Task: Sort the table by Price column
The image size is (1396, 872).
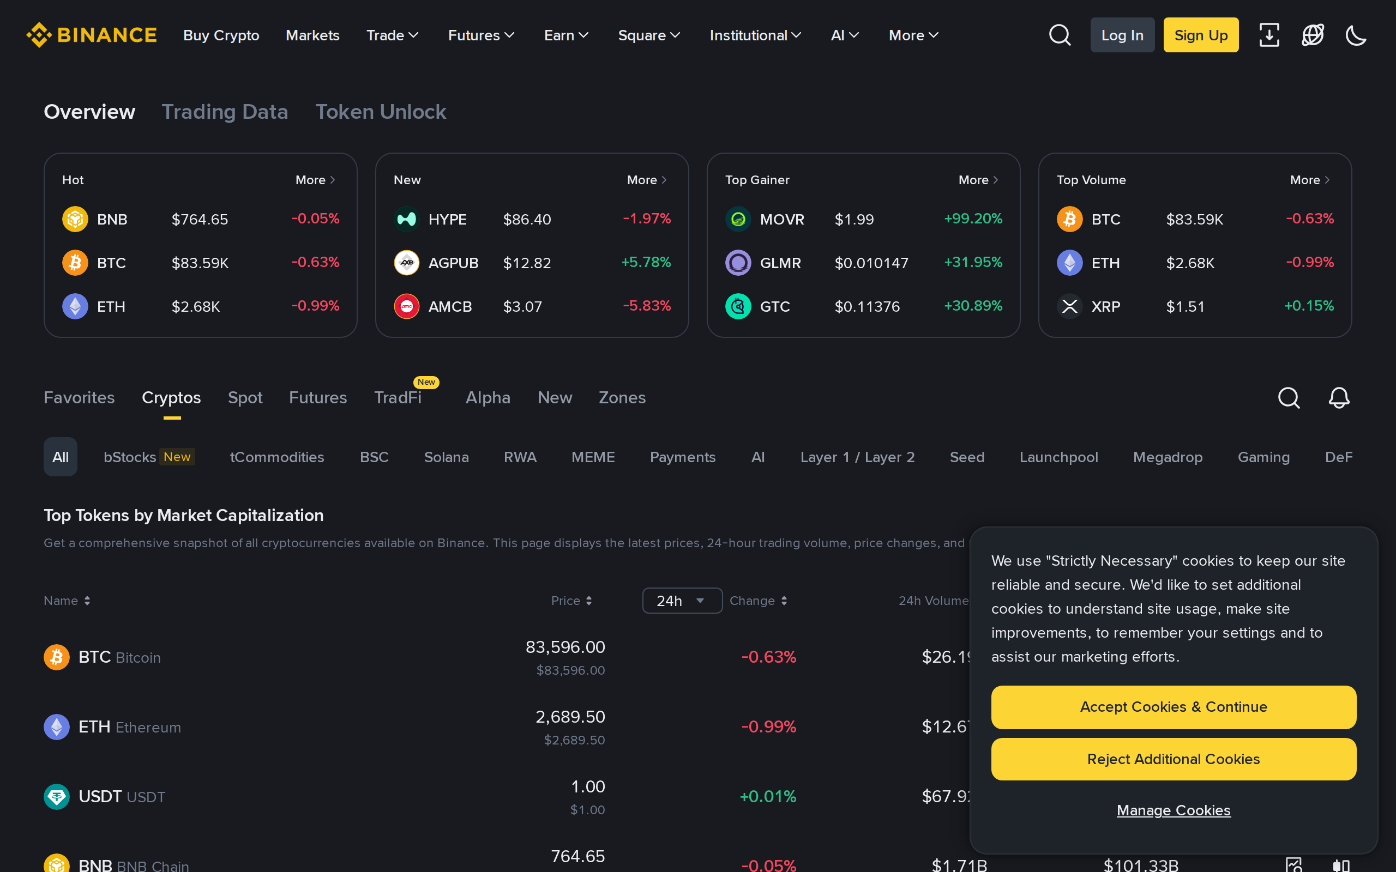Action: (571, 601)
